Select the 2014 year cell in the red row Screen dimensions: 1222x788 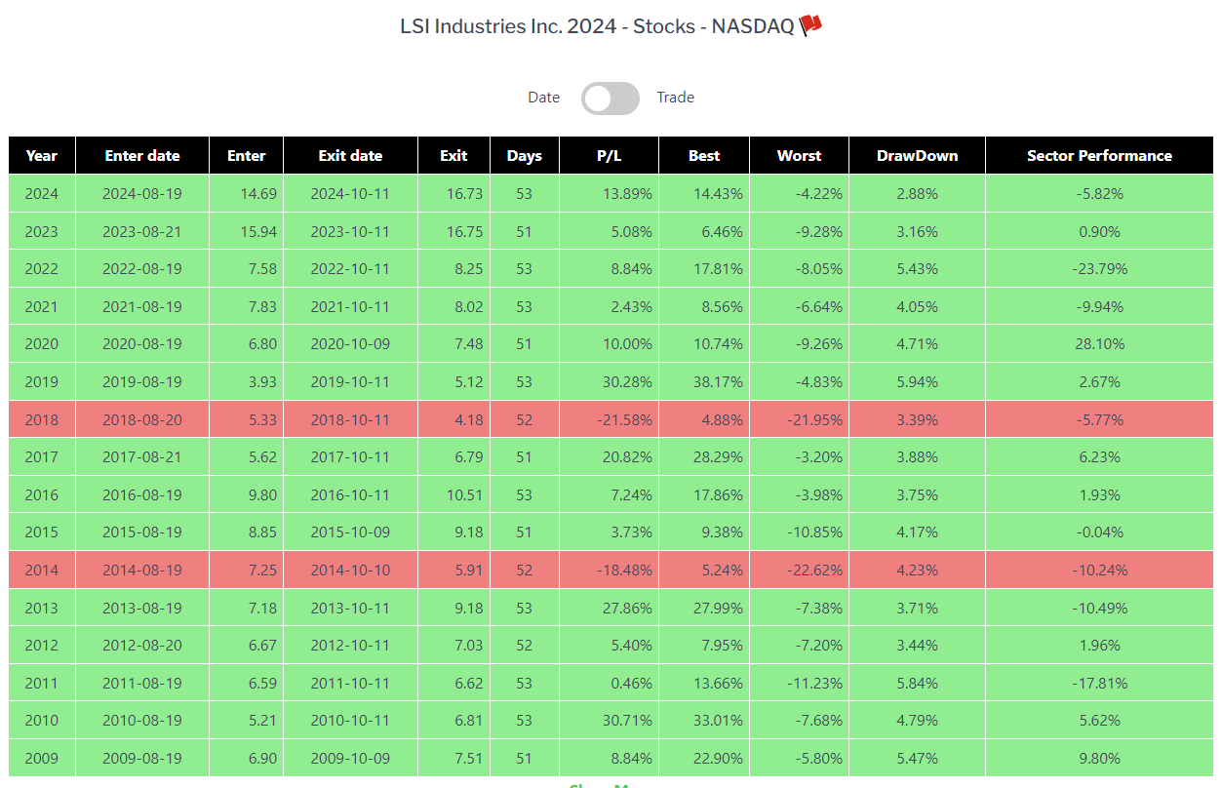click(42, 571)
